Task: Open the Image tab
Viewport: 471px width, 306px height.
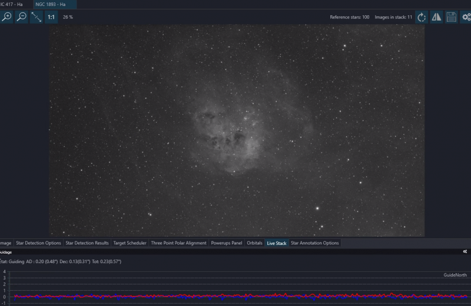Action: coord(6,243)
